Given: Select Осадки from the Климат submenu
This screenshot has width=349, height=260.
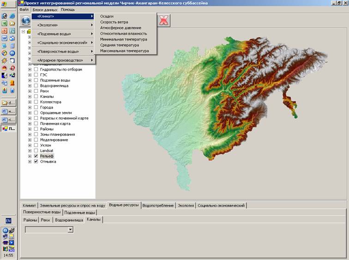Looking at the screenshot, I should click(x=107, y=16).
